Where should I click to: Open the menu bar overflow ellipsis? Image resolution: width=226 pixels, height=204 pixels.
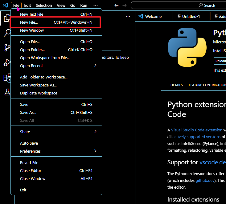pos(96,5)
